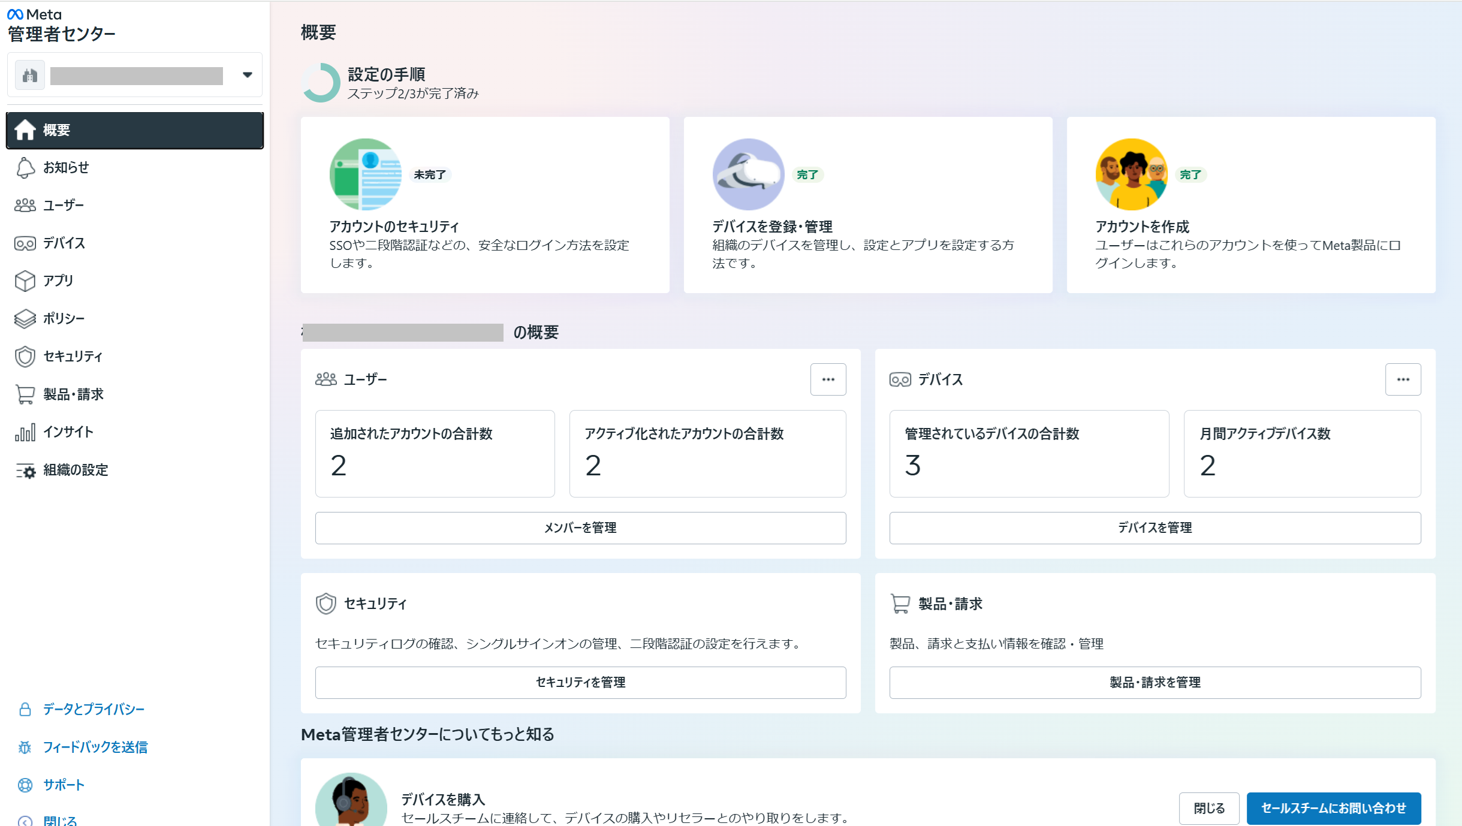Click the people icon in ユーザー card header

[326, 379]
